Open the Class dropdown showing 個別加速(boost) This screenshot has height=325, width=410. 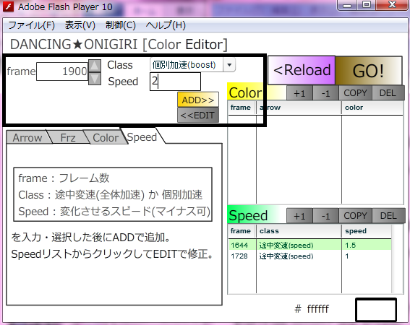coord(193,65)
